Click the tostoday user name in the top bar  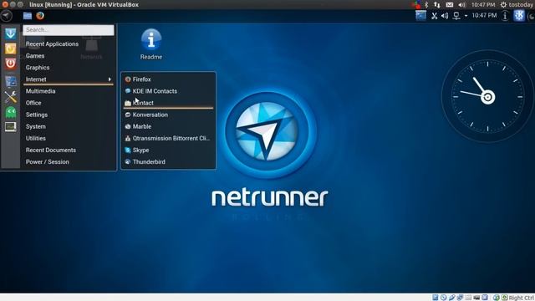[521, 5]
